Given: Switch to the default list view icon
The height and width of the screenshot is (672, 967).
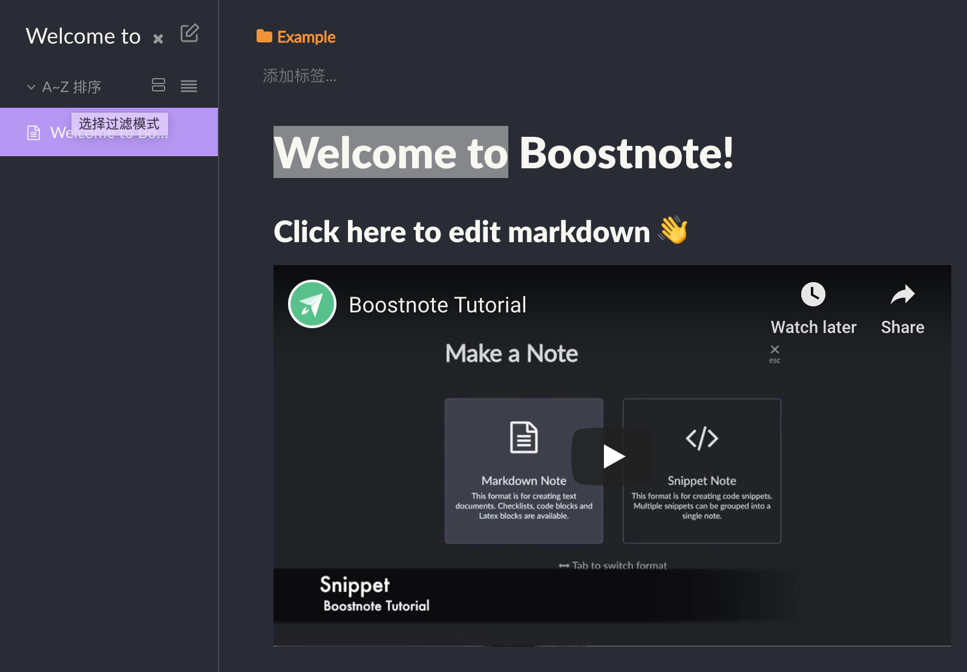Looking at the screenshot, I should (x=159, y=85).
